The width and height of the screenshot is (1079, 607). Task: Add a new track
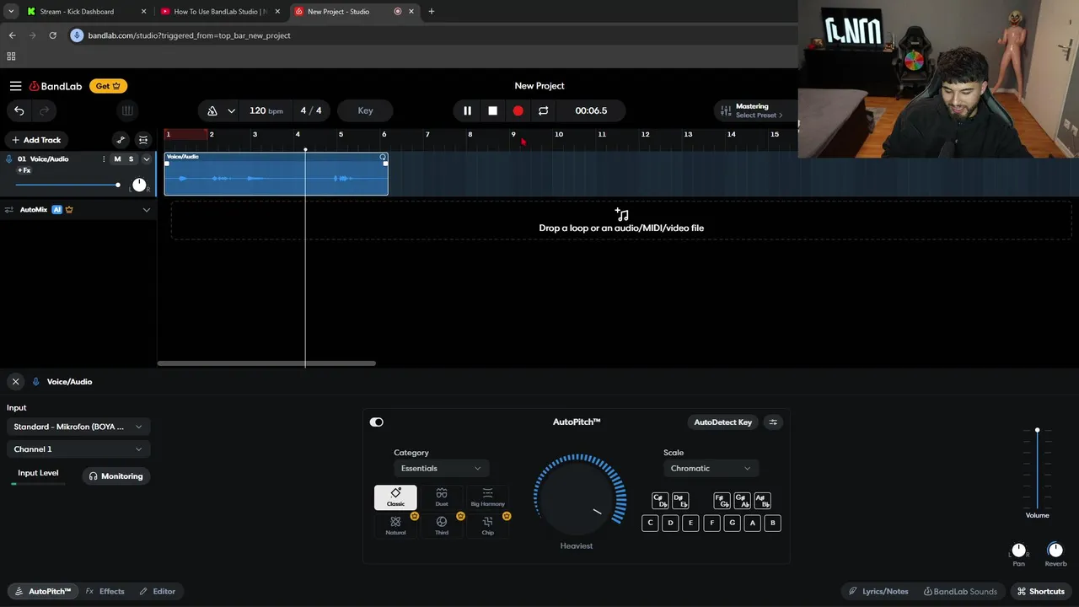click(x=36, y=140)
